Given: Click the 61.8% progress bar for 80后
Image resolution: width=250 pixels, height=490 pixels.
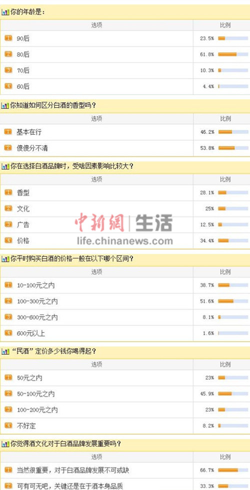Looking at the screenshot, I should click(x=233, y=55).
